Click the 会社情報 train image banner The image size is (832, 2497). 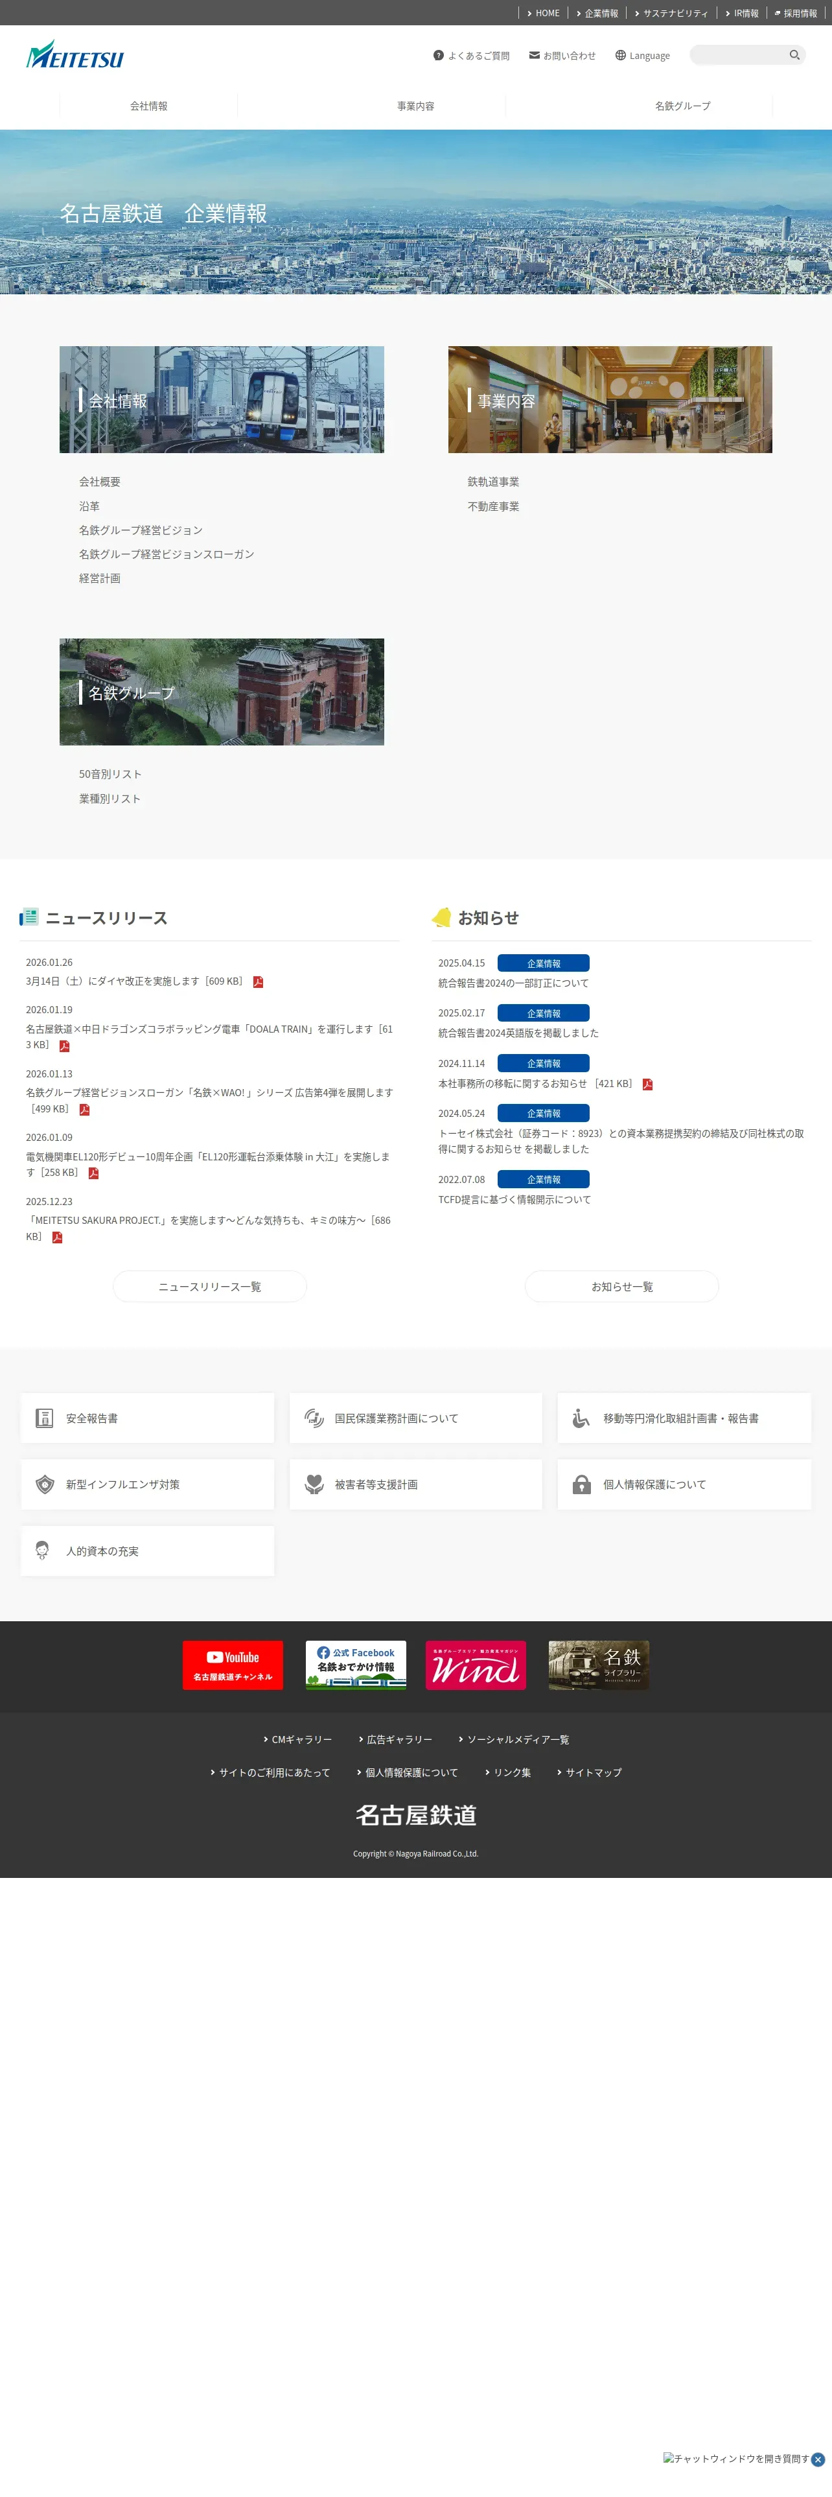222,399
